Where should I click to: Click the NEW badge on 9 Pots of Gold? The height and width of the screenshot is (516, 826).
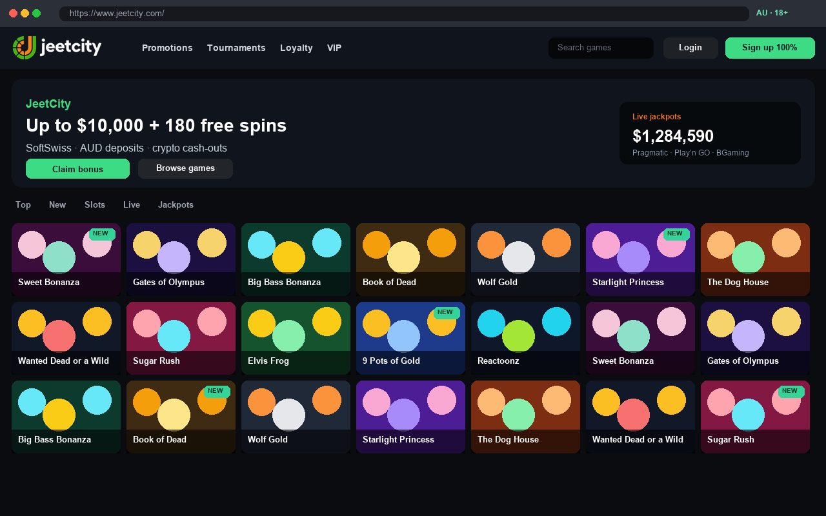(x=445, y=312)
